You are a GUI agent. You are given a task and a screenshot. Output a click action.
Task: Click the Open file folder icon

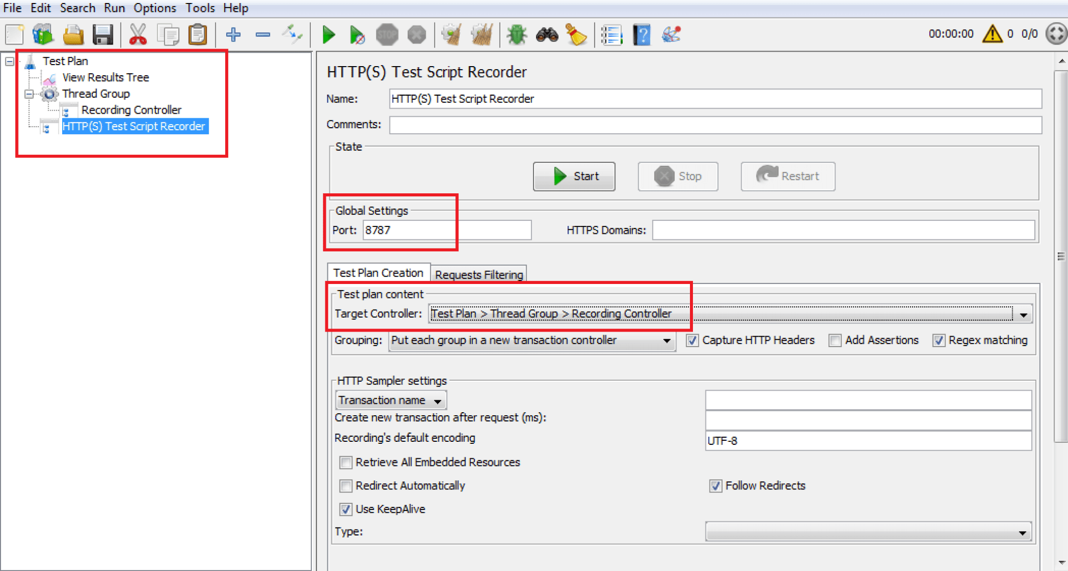tap(73, 35)
